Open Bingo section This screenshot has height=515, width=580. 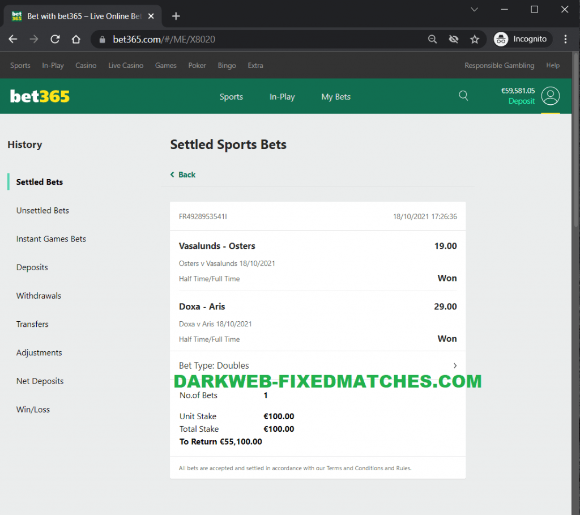227,66
